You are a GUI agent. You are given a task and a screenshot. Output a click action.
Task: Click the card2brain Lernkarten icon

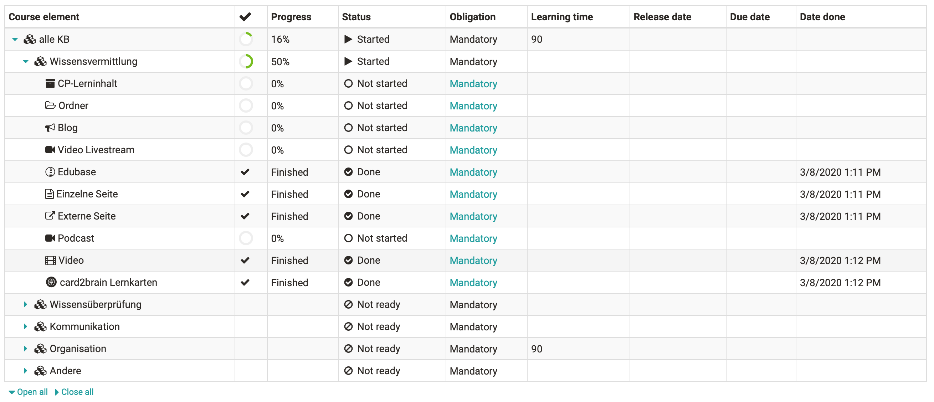point(51,282)
